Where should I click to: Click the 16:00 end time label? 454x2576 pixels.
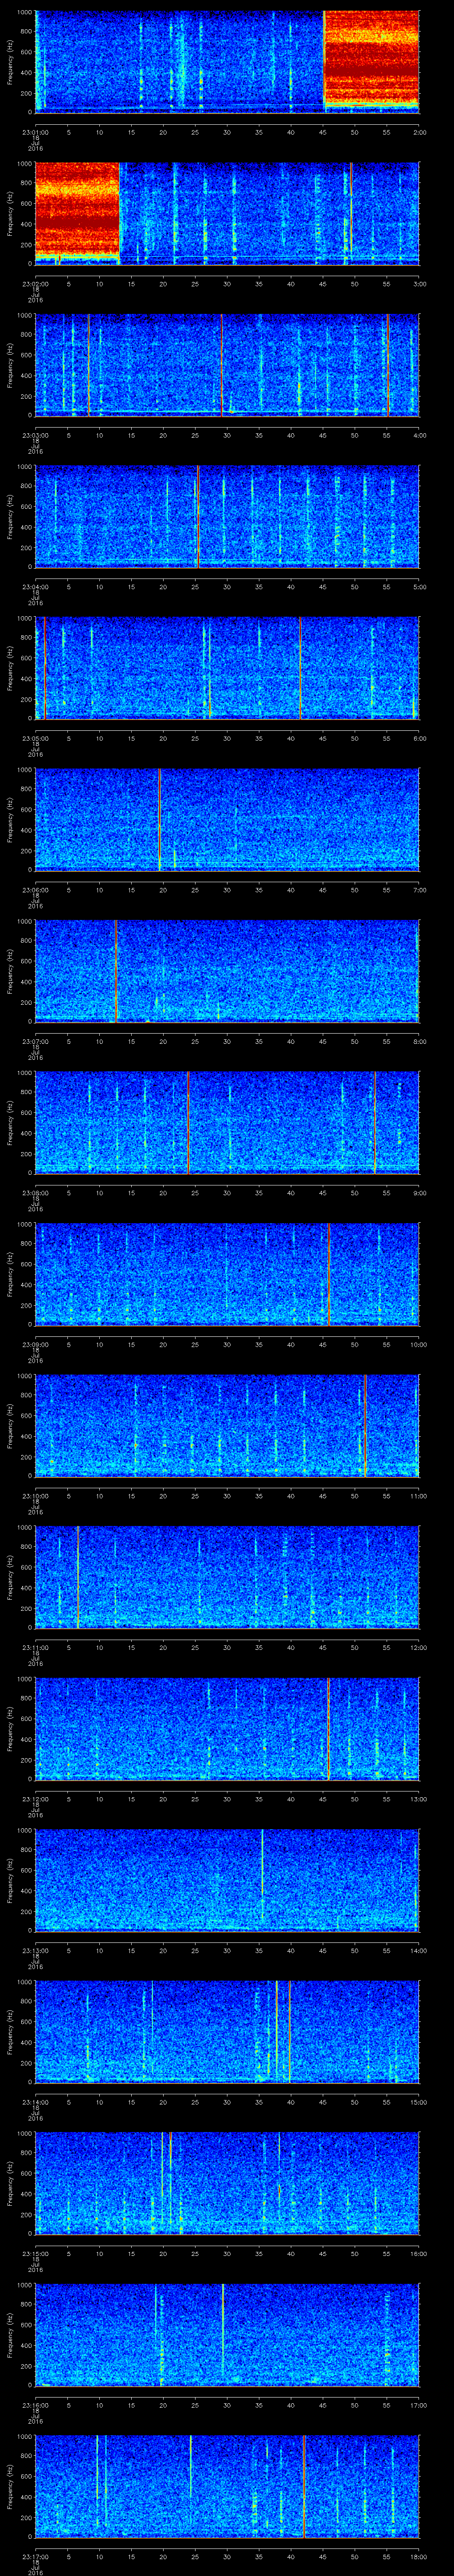[419, 2254]
